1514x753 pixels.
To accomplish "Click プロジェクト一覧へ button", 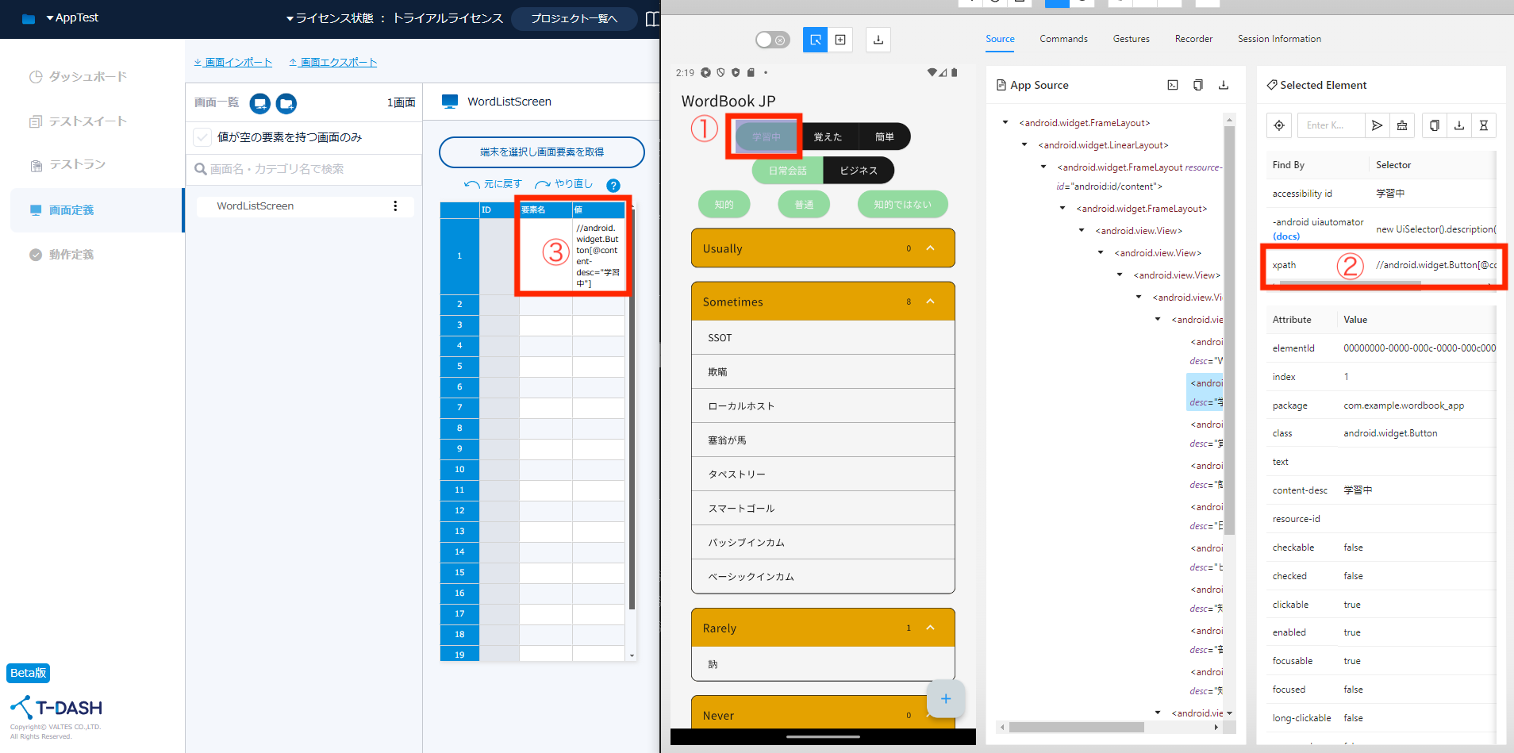I will [x=574, y=18].
